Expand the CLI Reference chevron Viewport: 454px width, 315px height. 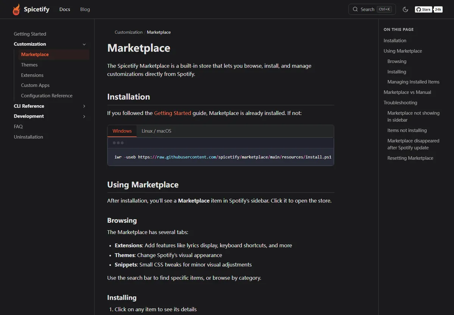(84, 106)
